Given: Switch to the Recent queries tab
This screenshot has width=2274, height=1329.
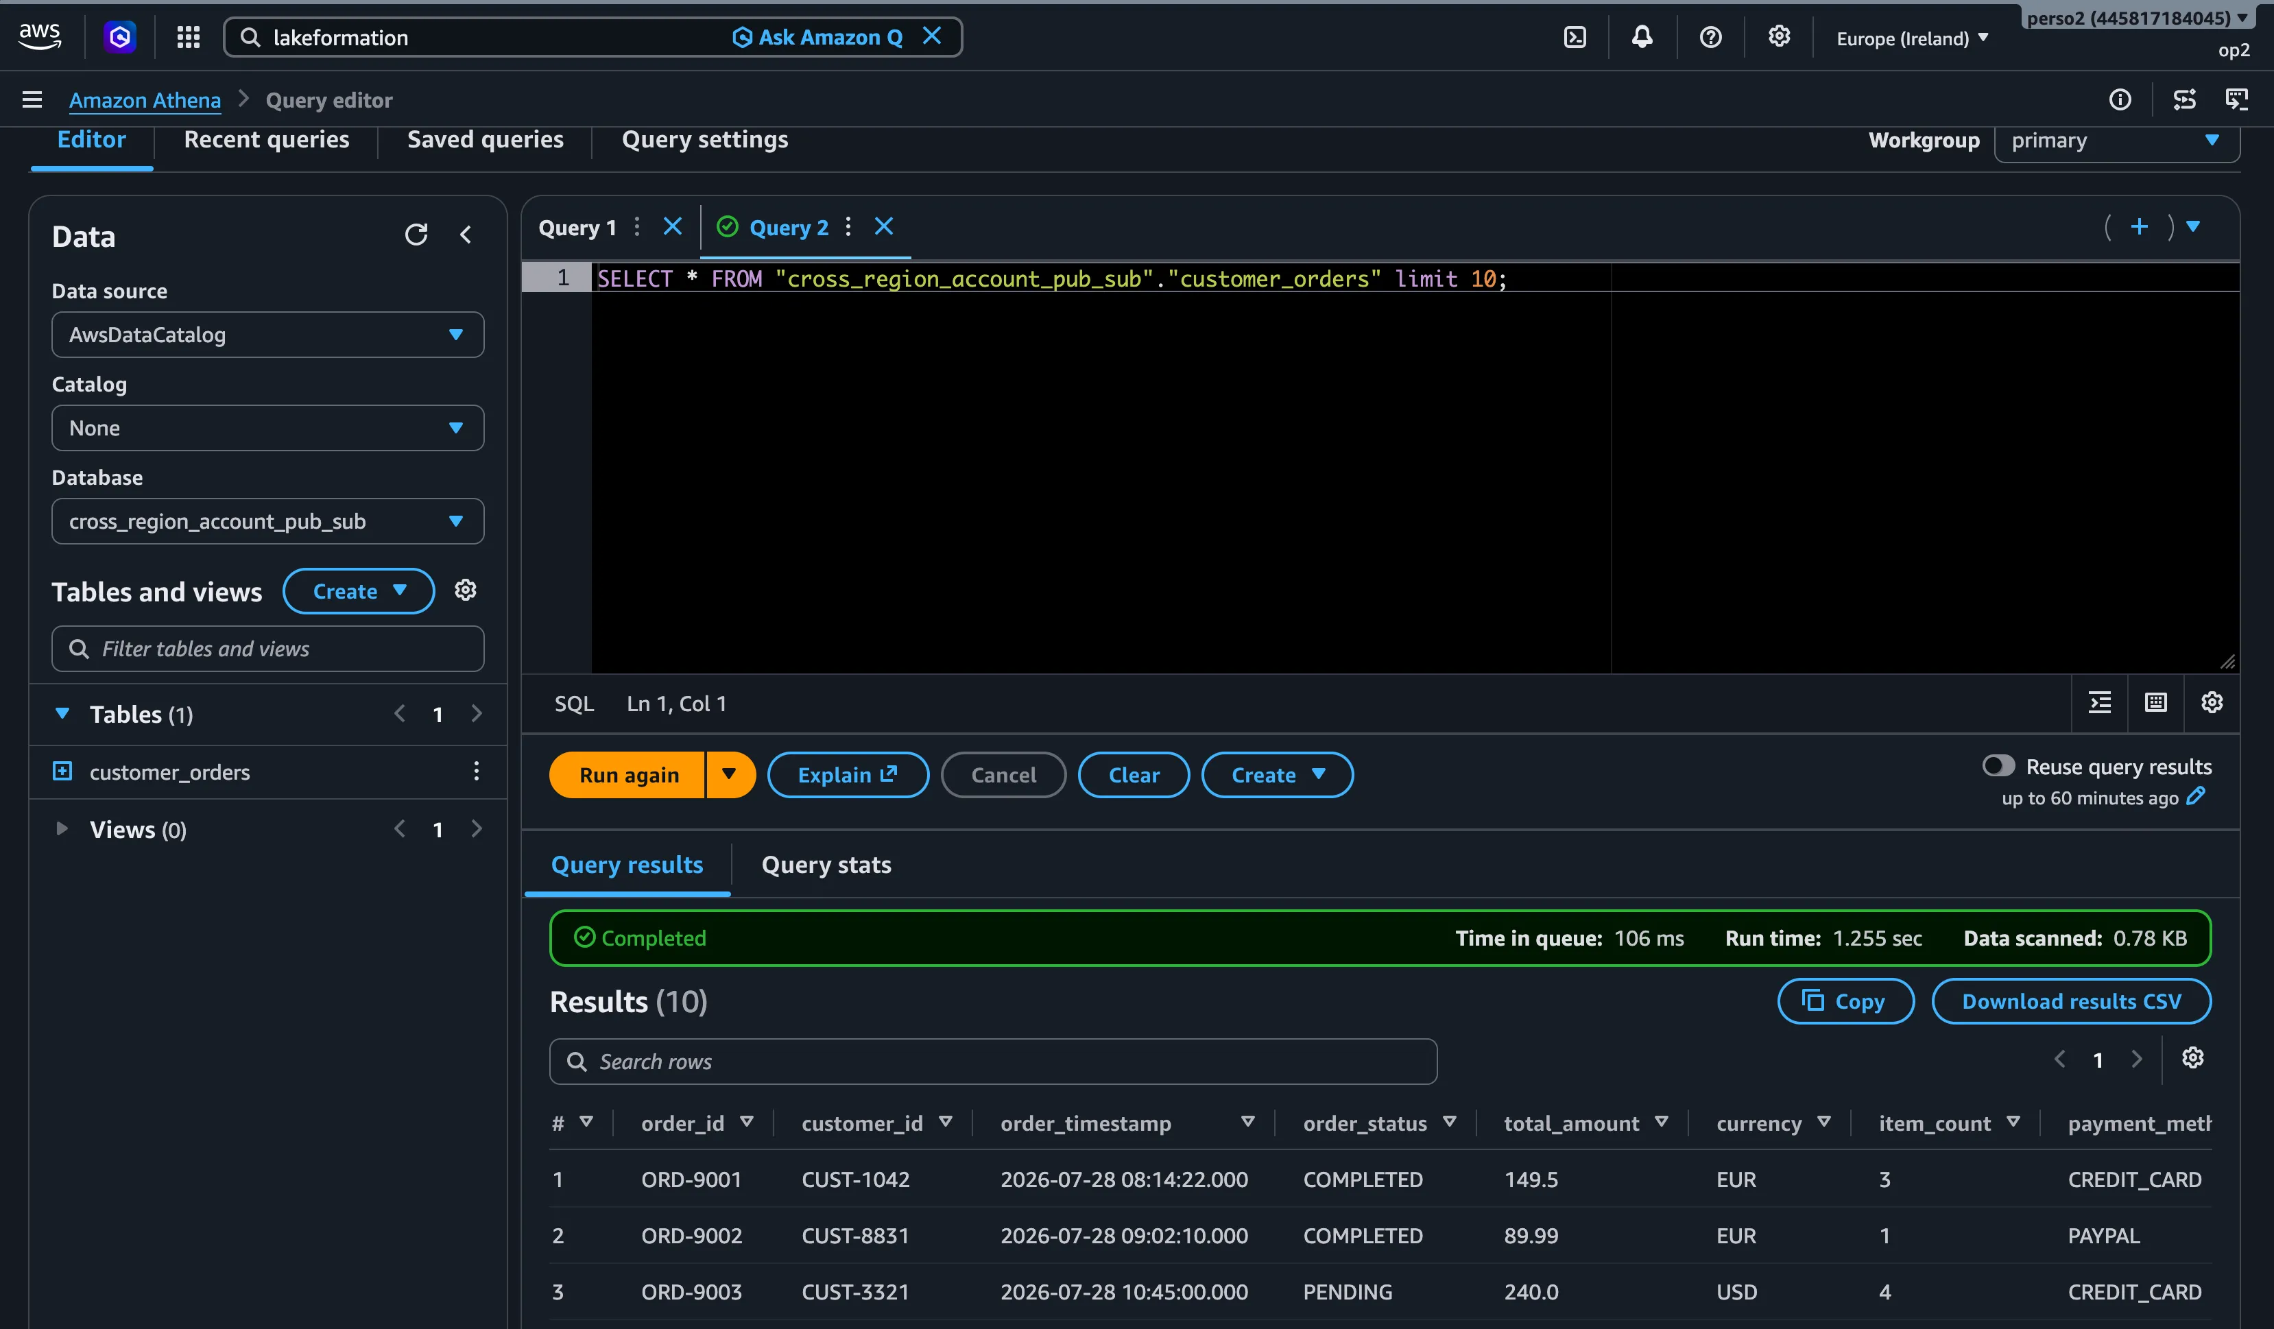Looking at the screenshot, I should click(266, 139).
